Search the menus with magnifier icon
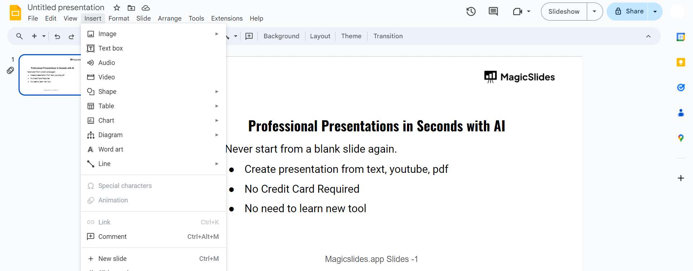Screen dimensions: 693x271 coord(20,36)
